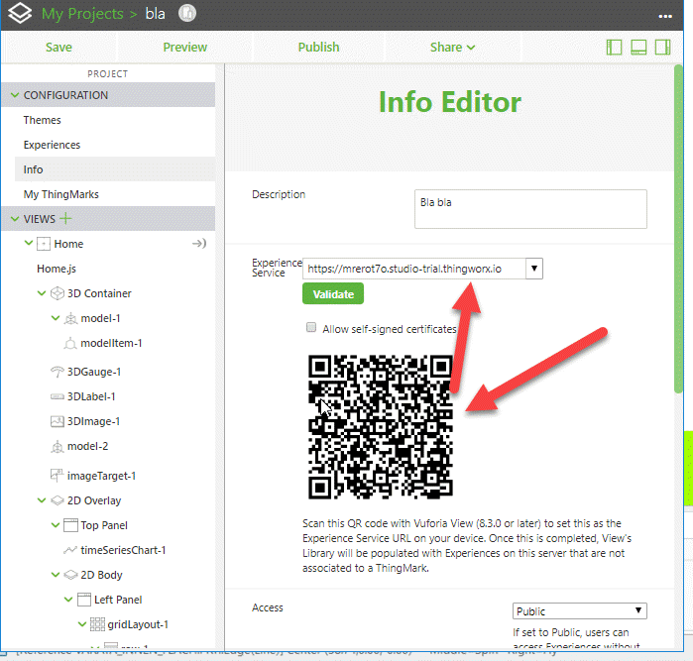Click the Description text field
The image size is (693, 661).
pyautogui.click(x=530, y=209)
